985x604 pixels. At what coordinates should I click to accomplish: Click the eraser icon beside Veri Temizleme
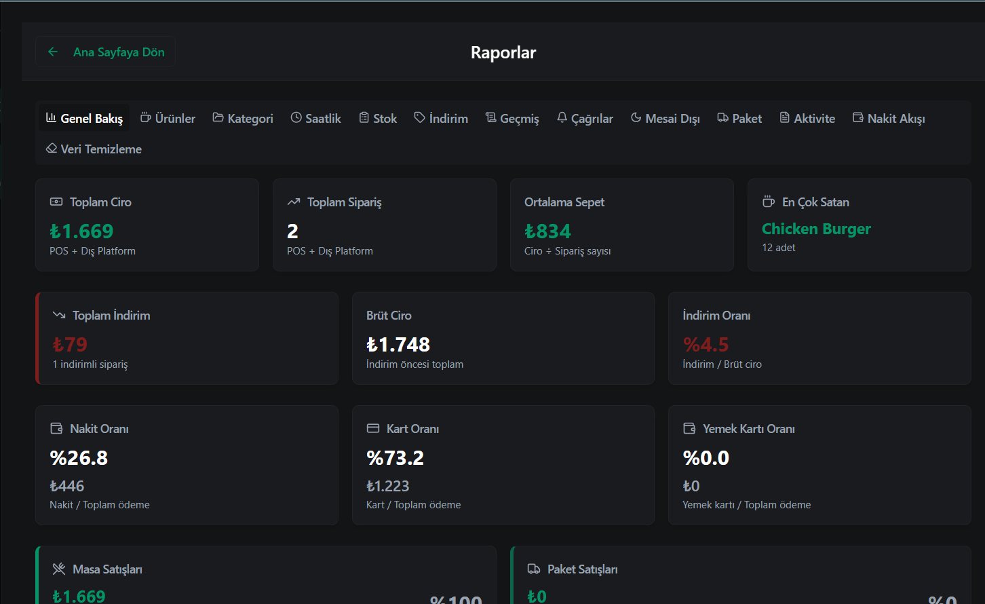point(51,148)
